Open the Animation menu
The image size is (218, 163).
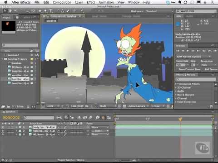[x=106, y=2]
